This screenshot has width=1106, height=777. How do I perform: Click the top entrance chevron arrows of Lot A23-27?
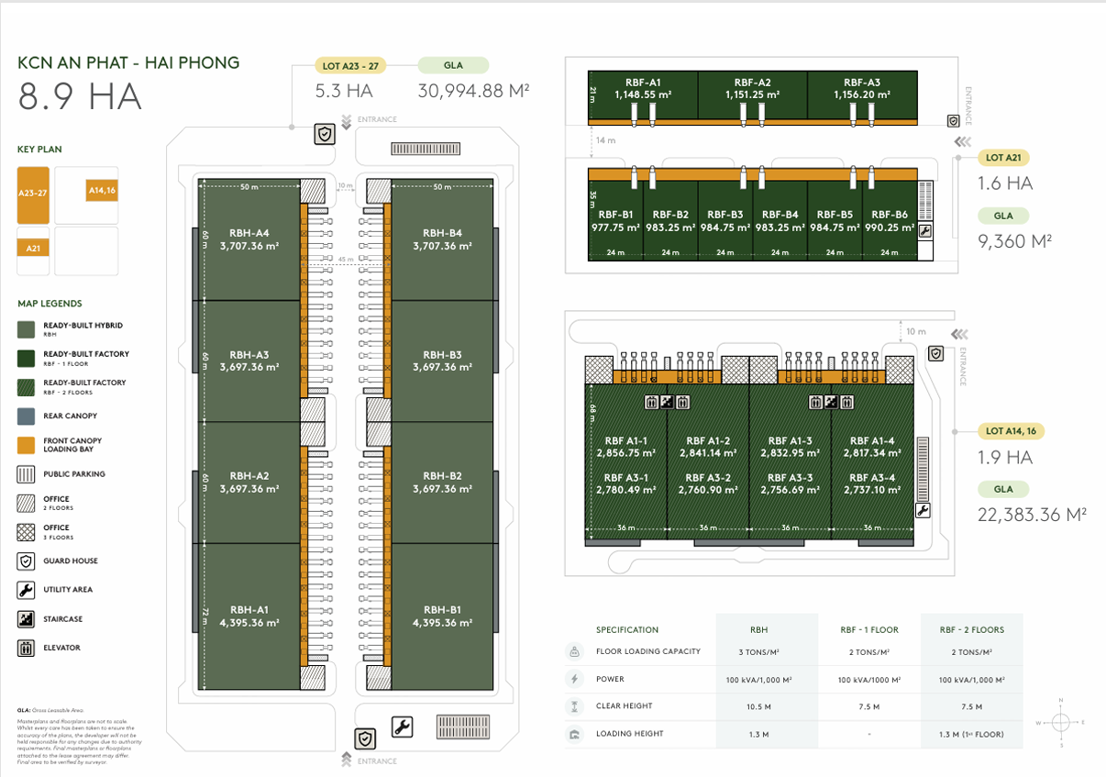[x=347, y=120]
